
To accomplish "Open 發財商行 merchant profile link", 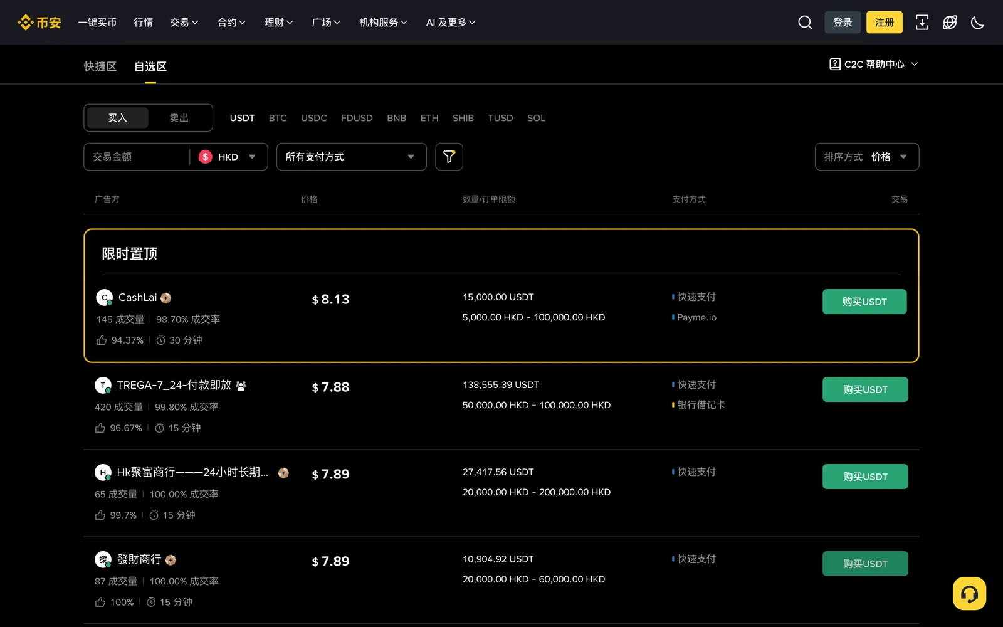I will pyautogui.click(x=139, y=559).
